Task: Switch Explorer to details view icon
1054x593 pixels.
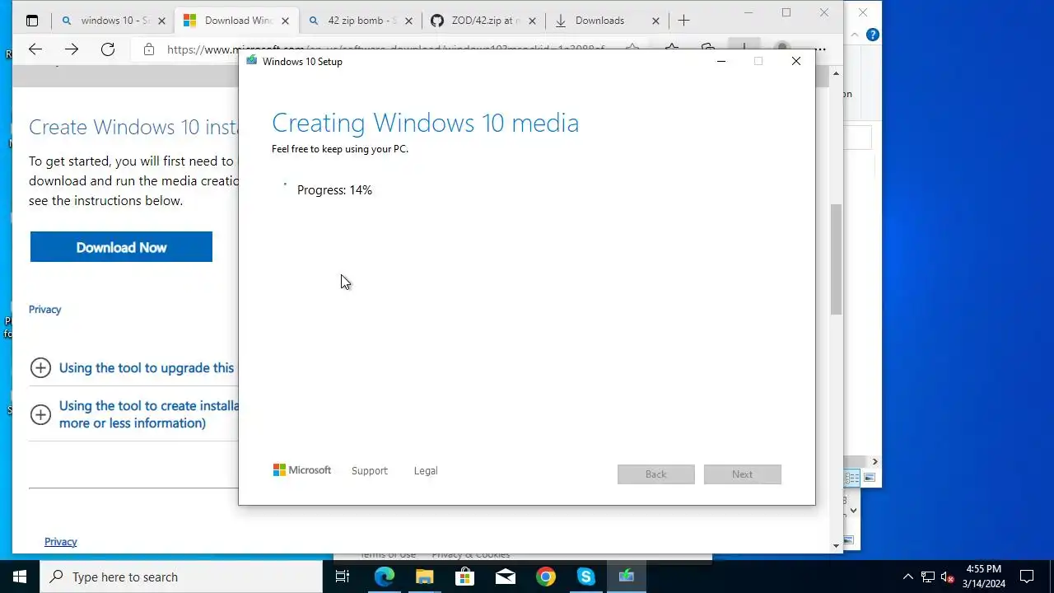Action: tap(852, 478)
